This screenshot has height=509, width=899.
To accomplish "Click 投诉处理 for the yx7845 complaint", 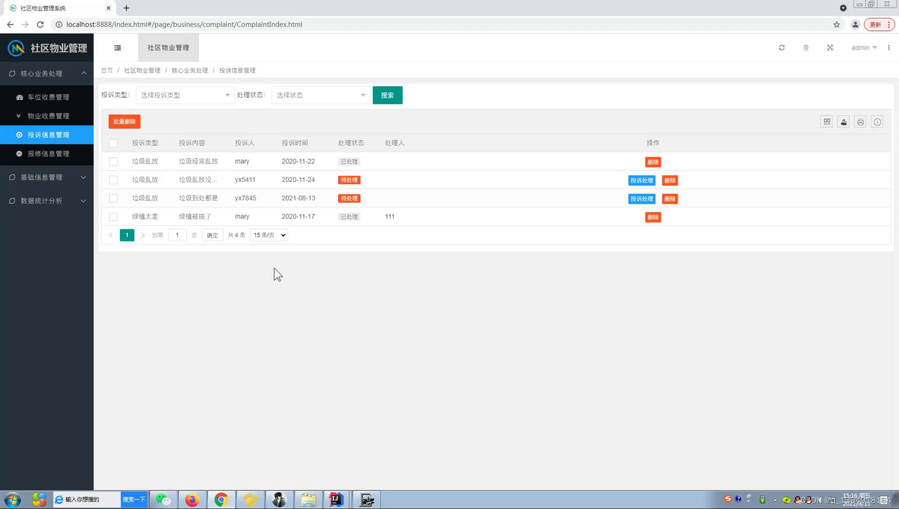I will [x=641, y=199].
